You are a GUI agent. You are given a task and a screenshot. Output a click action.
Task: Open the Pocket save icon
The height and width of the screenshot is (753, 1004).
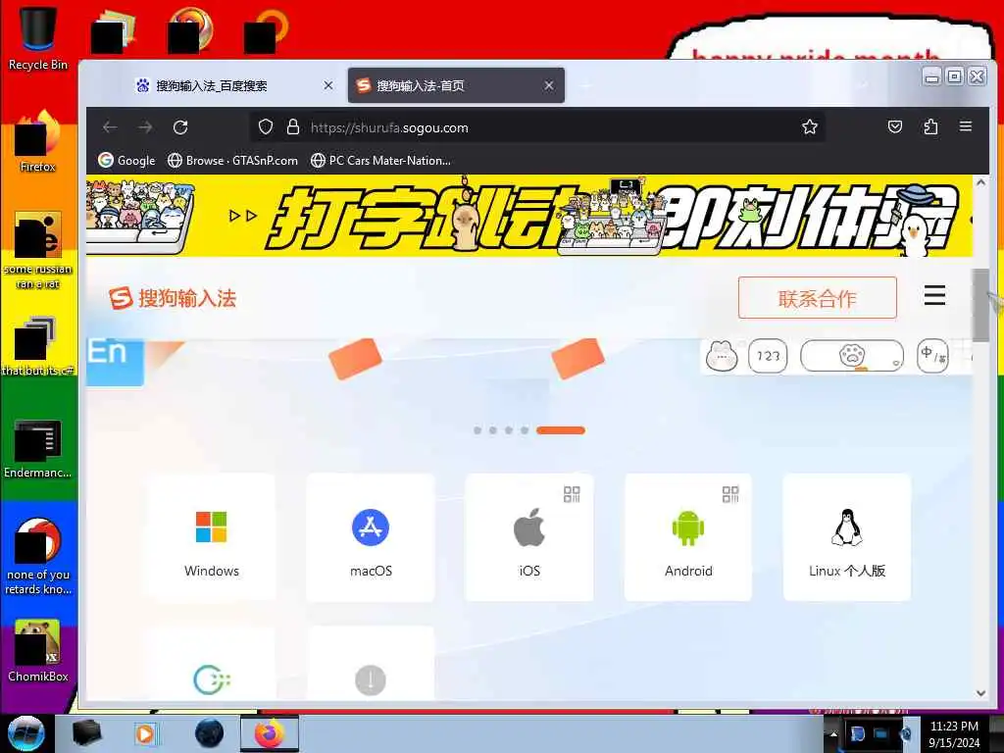[x=895, y=126]
